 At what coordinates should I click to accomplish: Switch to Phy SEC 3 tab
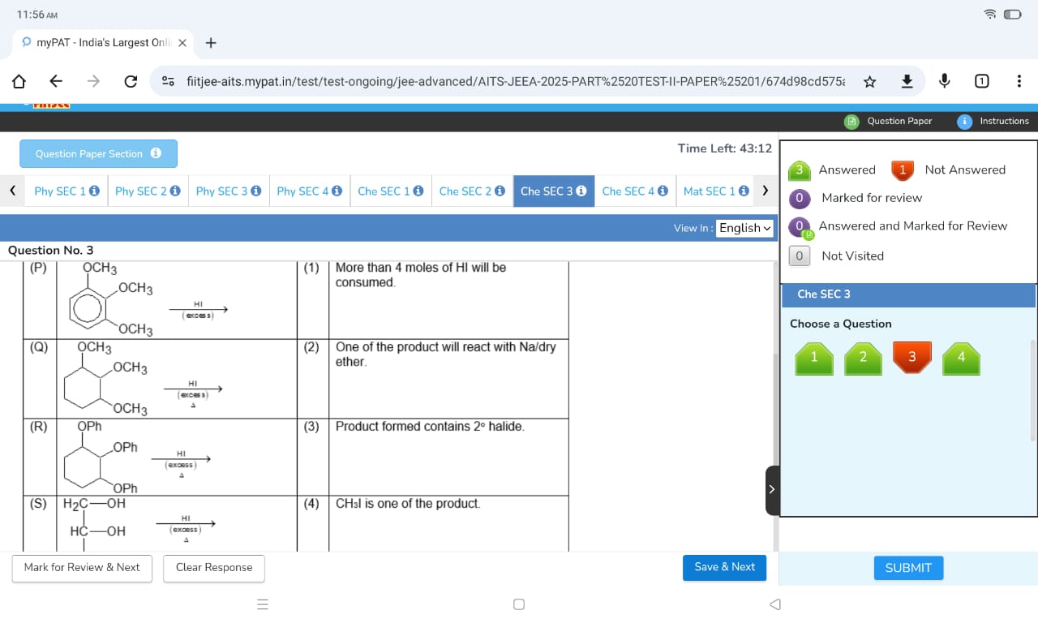[x=229, y=191]
